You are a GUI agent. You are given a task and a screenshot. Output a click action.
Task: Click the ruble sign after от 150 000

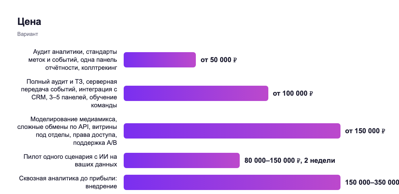coord(383,131)
